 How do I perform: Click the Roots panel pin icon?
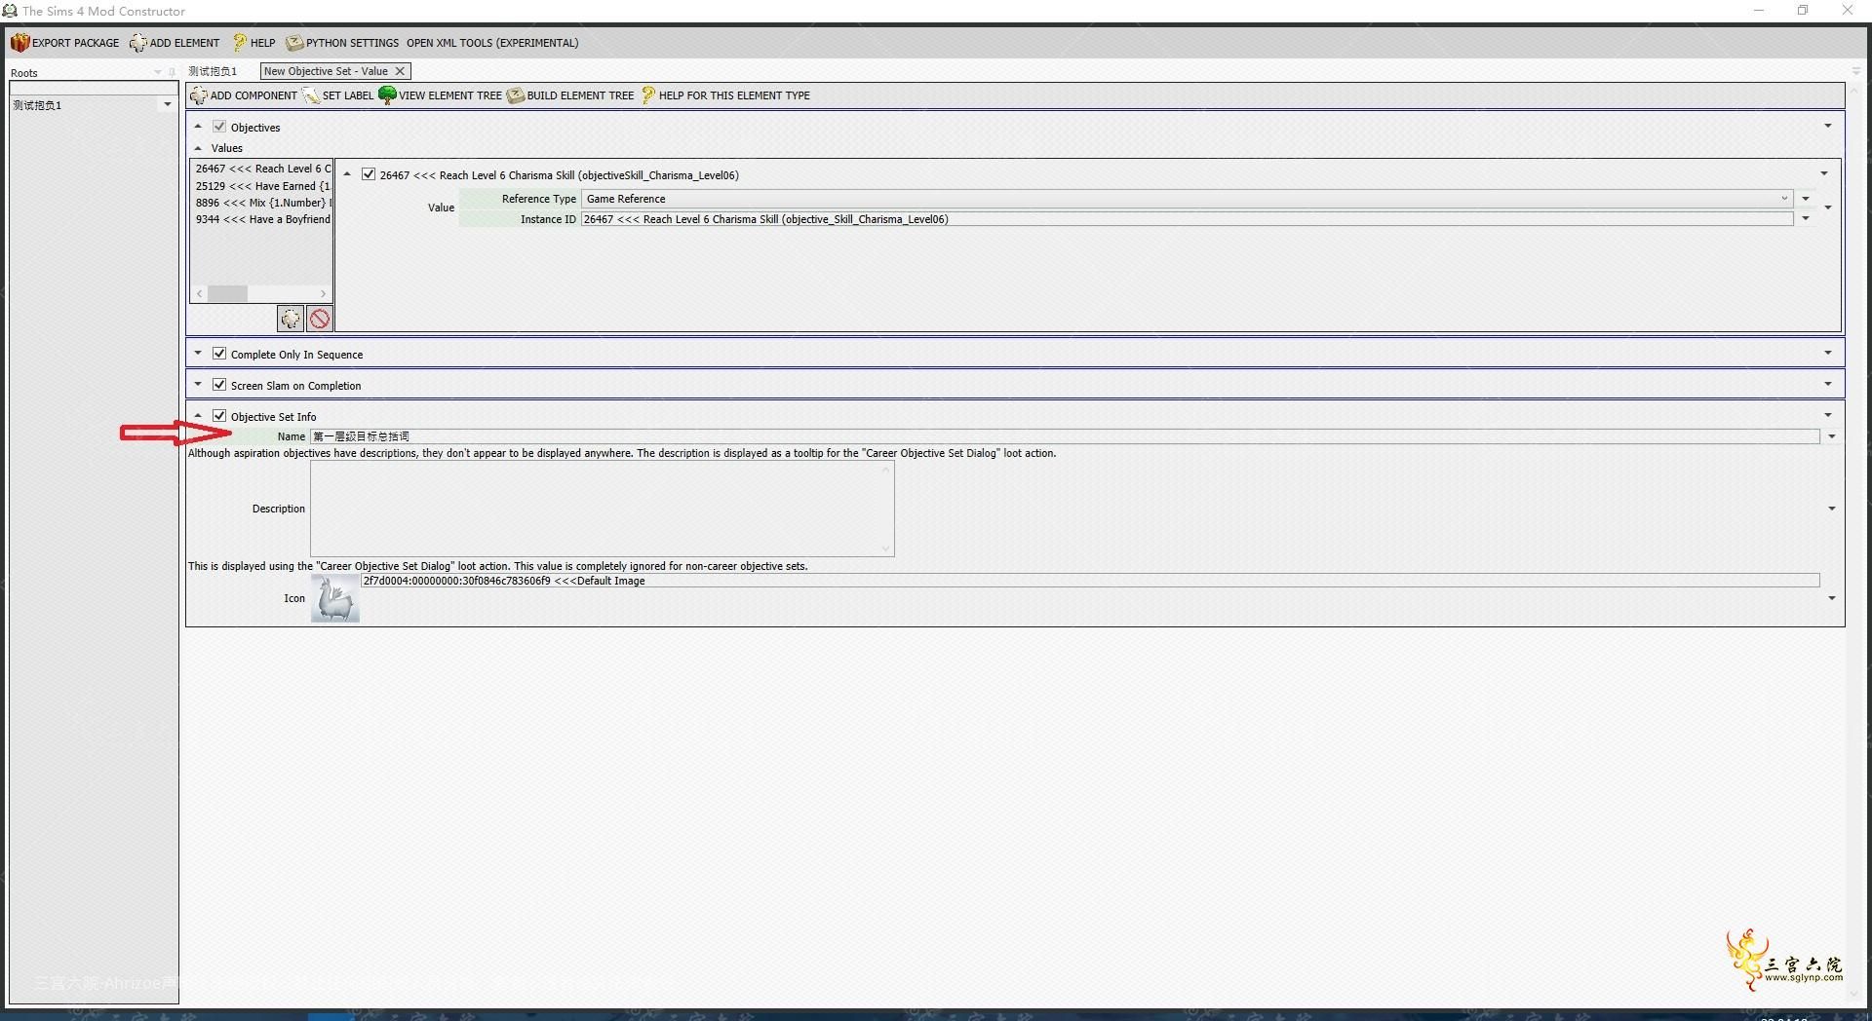tap(172, 72)
